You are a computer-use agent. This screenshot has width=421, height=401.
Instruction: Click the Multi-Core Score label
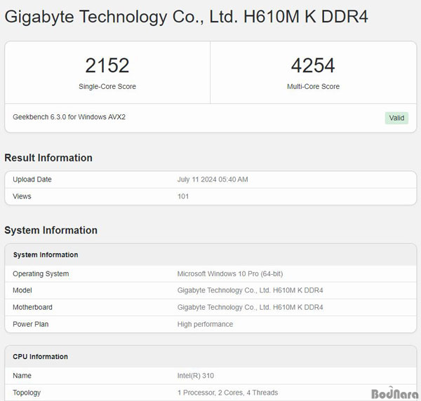(x=313, y=86)
